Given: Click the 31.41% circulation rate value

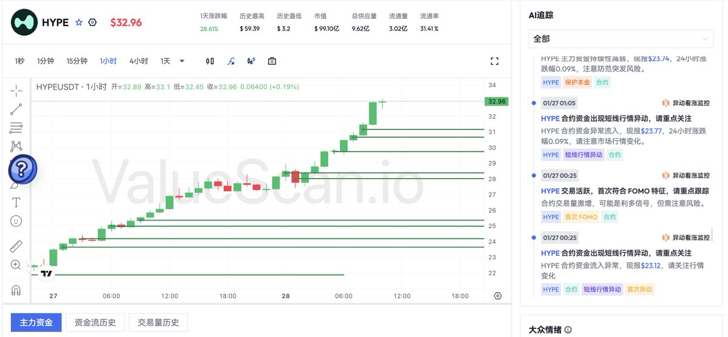Looking at the screenshot, I should (429, 28).
